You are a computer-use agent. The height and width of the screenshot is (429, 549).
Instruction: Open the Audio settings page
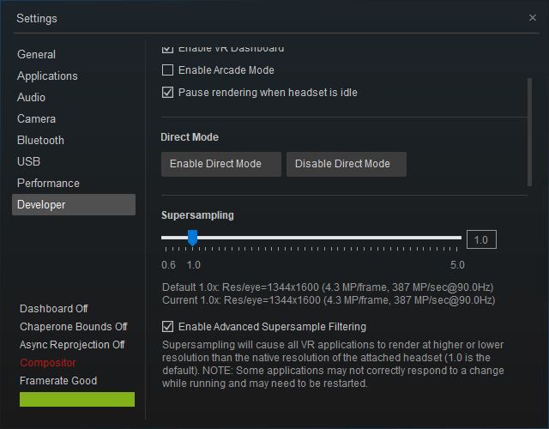tap(31, 97)
